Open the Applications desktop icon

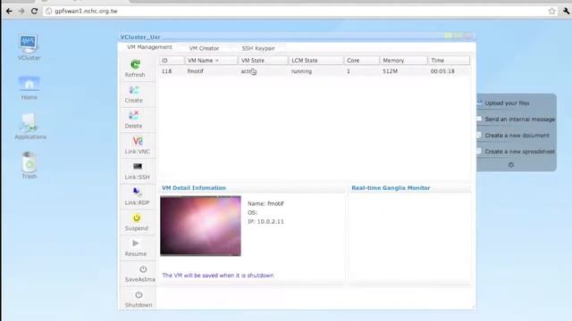(x=30, y=127)
